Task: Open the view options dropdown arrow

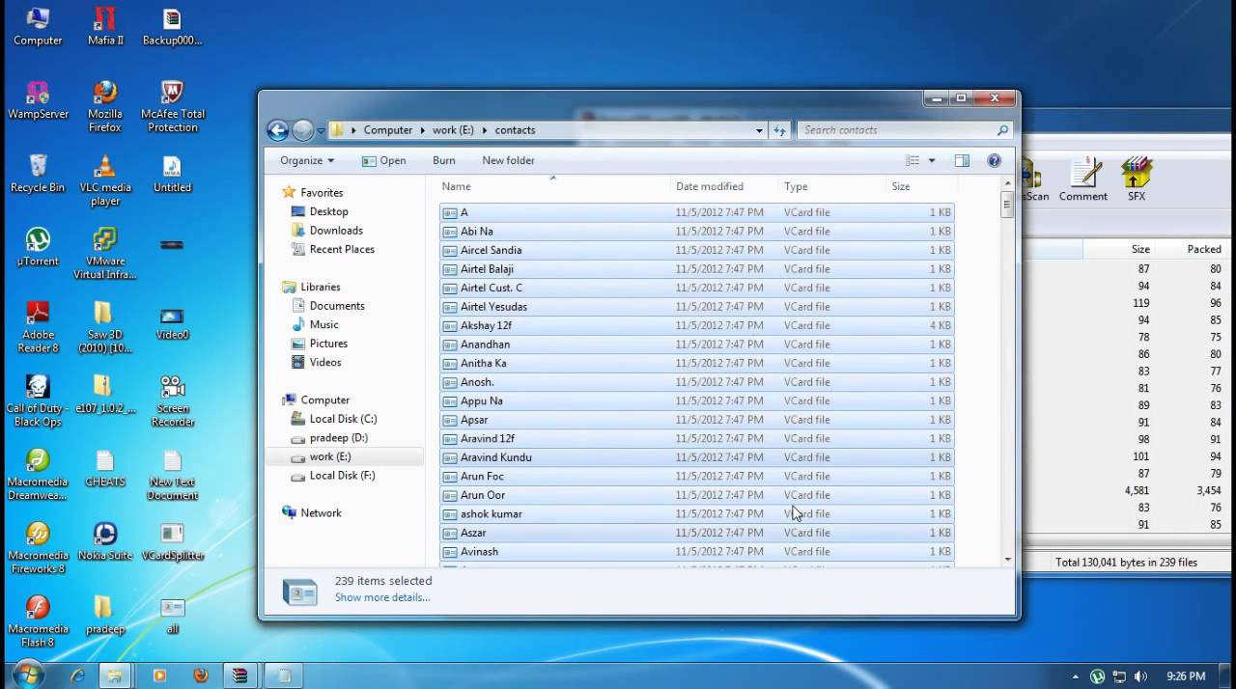Action: [932, 160]
